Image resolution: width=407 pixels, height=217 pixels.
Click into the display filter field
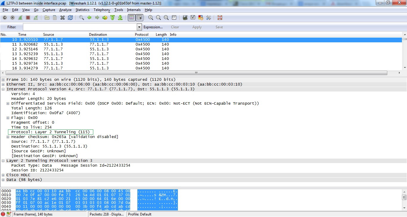80,27
